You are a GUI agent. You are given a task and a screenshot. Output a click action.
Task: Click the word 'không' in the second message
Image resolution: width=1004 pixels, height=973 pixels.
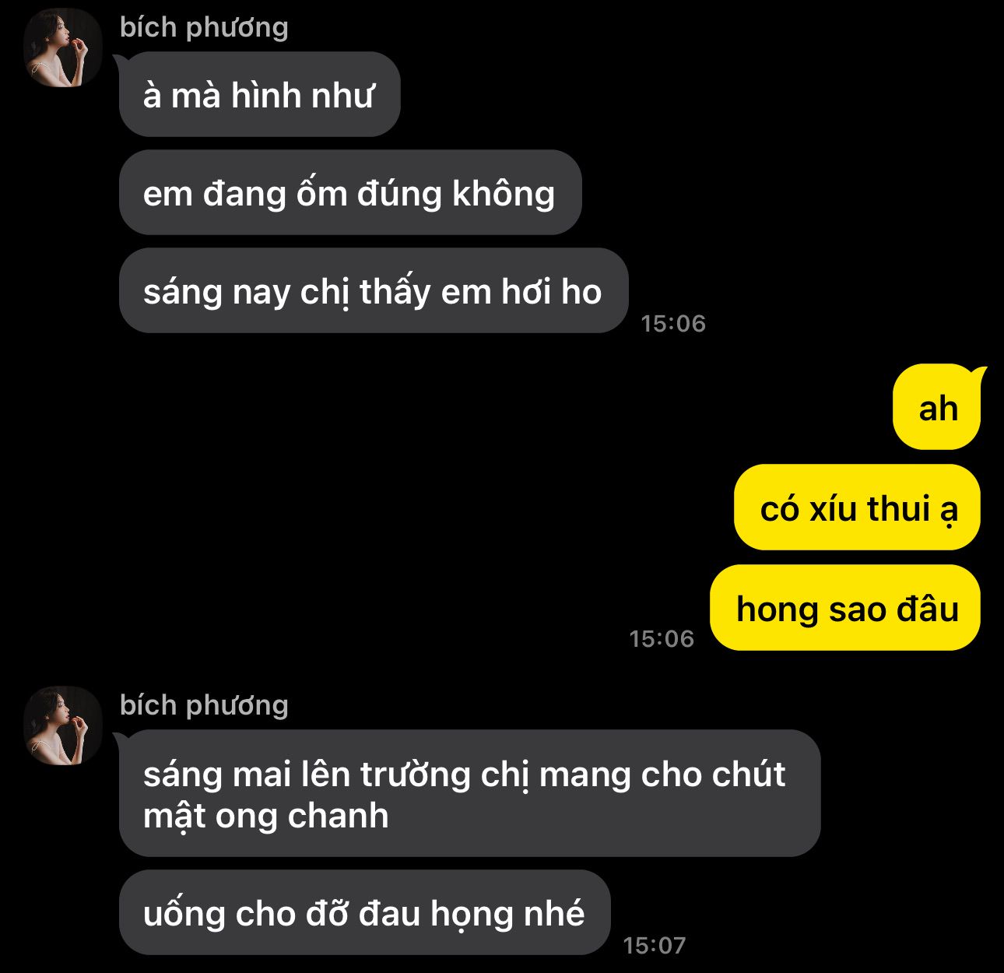click(x=504, y=194)
